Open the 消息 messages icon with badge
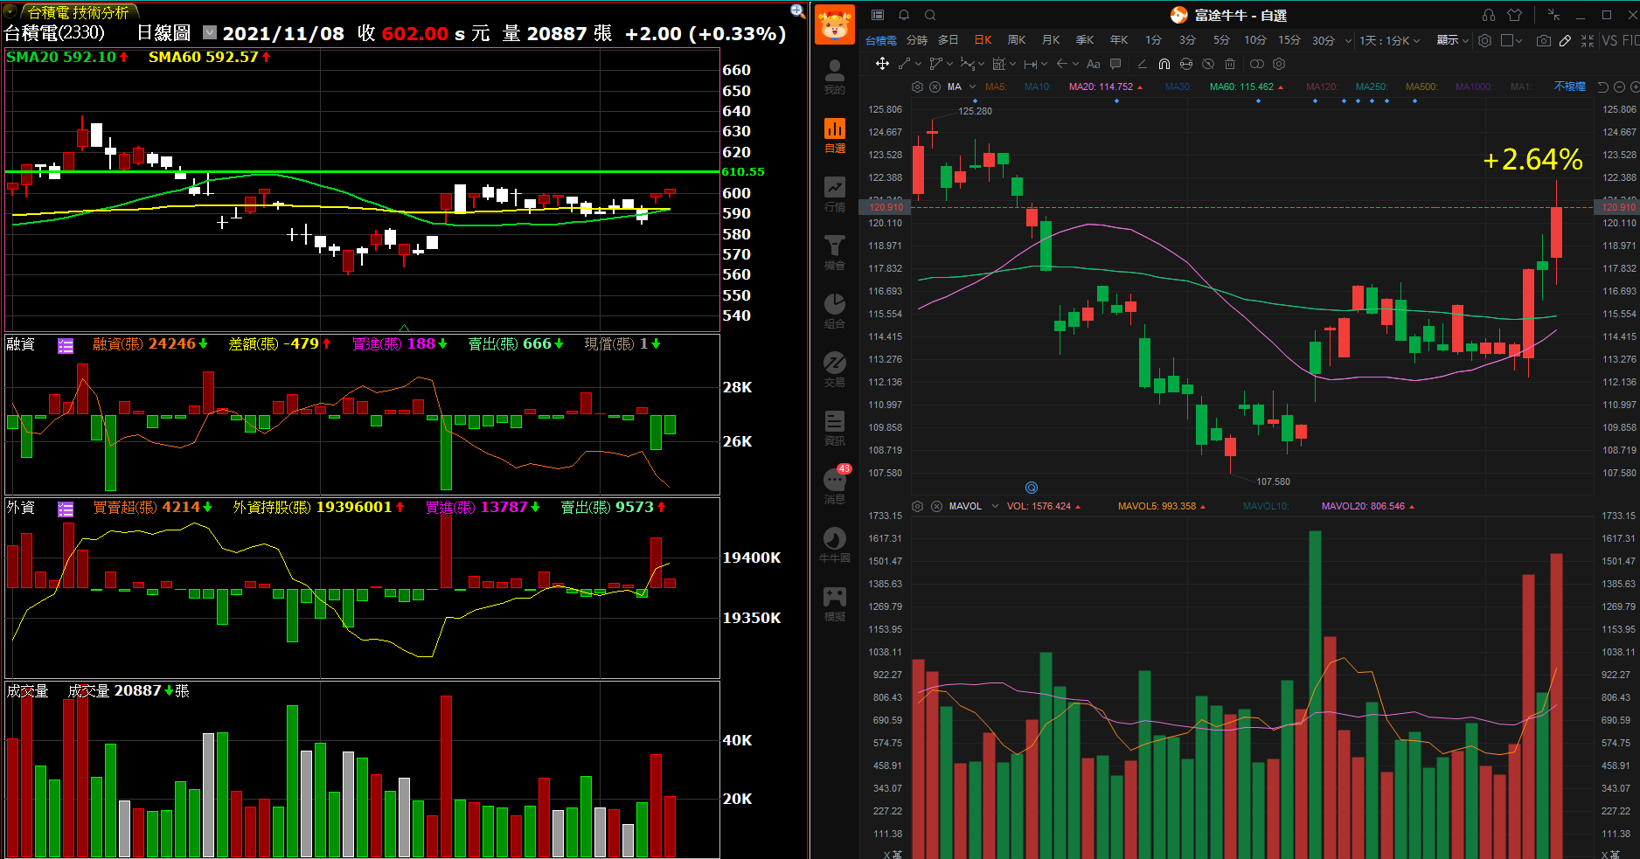This screenshot has width=1640, height=859. [836, 485]
